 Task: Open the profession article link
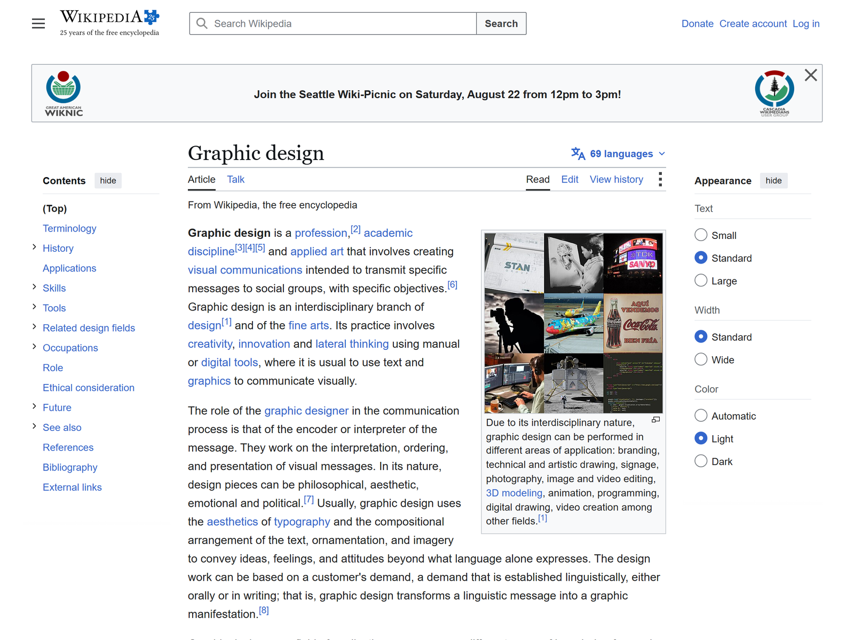tap(321, 233)
